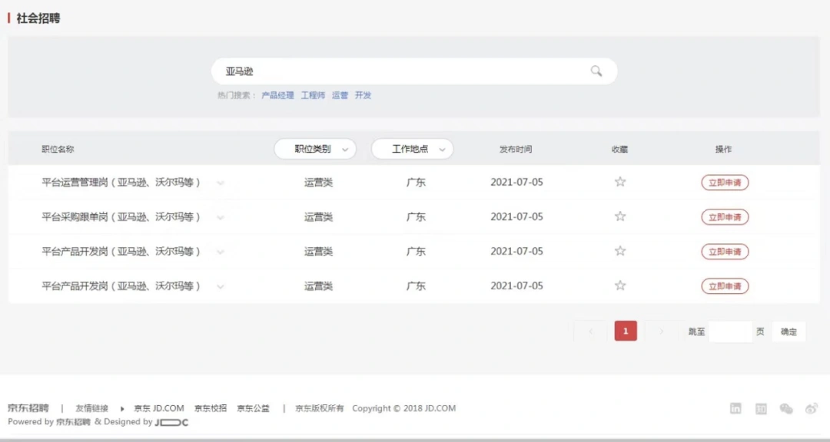Click the previous page left arrow
830x442 pixels.
point(589,330)
